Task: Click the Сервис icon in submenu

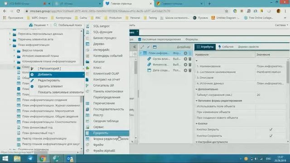Action: click(x=87, y=127)
